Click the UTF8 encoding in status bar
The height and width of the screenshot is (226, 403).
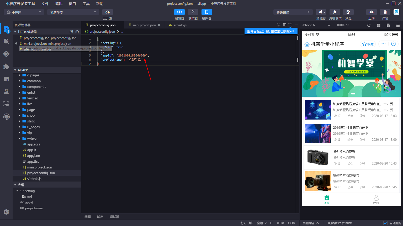pyautogui.click(x=280, y=223)
